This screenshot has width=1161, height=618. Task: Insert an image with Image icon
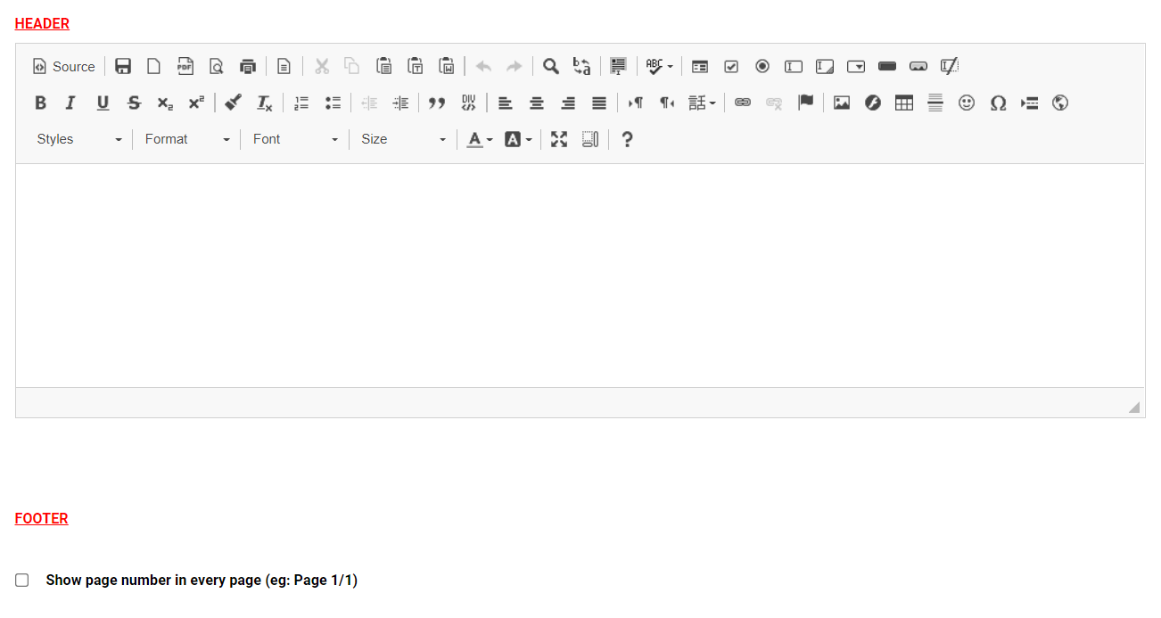tap(841, 103)
